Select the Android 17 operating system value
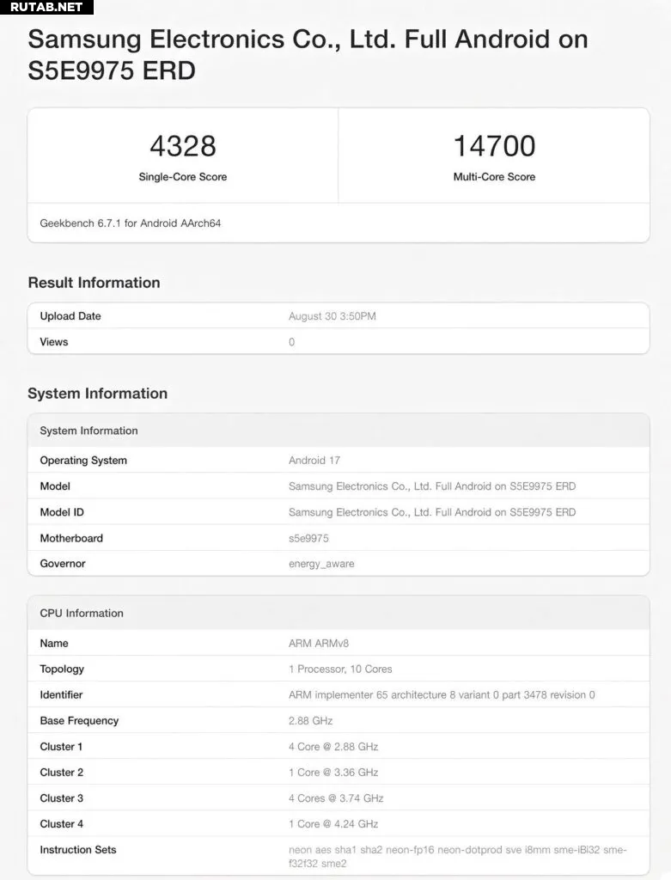Image resolution: width=671 pixels, height=880 pixels. pyautogui.click(x=314, y=461)
